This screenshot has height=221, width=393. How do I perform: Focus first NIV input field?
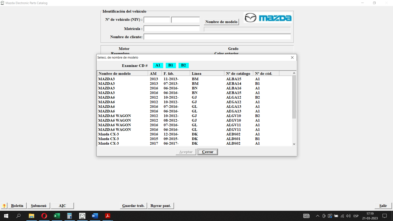157,20
